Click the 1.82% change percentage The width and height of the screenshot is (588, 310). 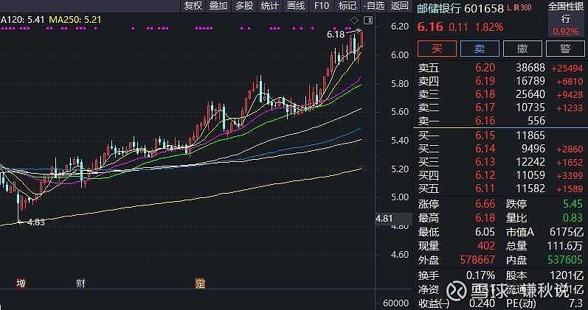tap(489, 27)
